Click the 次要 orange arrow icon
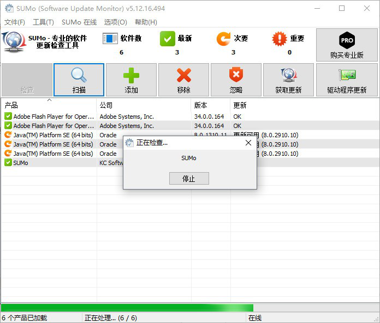 (223, 39)
